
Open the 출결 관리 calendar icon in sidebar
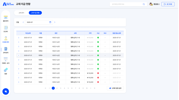point(6,17)
